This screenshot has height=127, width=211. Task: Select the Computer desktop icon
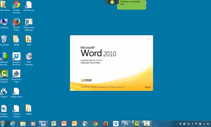point(4,23)
